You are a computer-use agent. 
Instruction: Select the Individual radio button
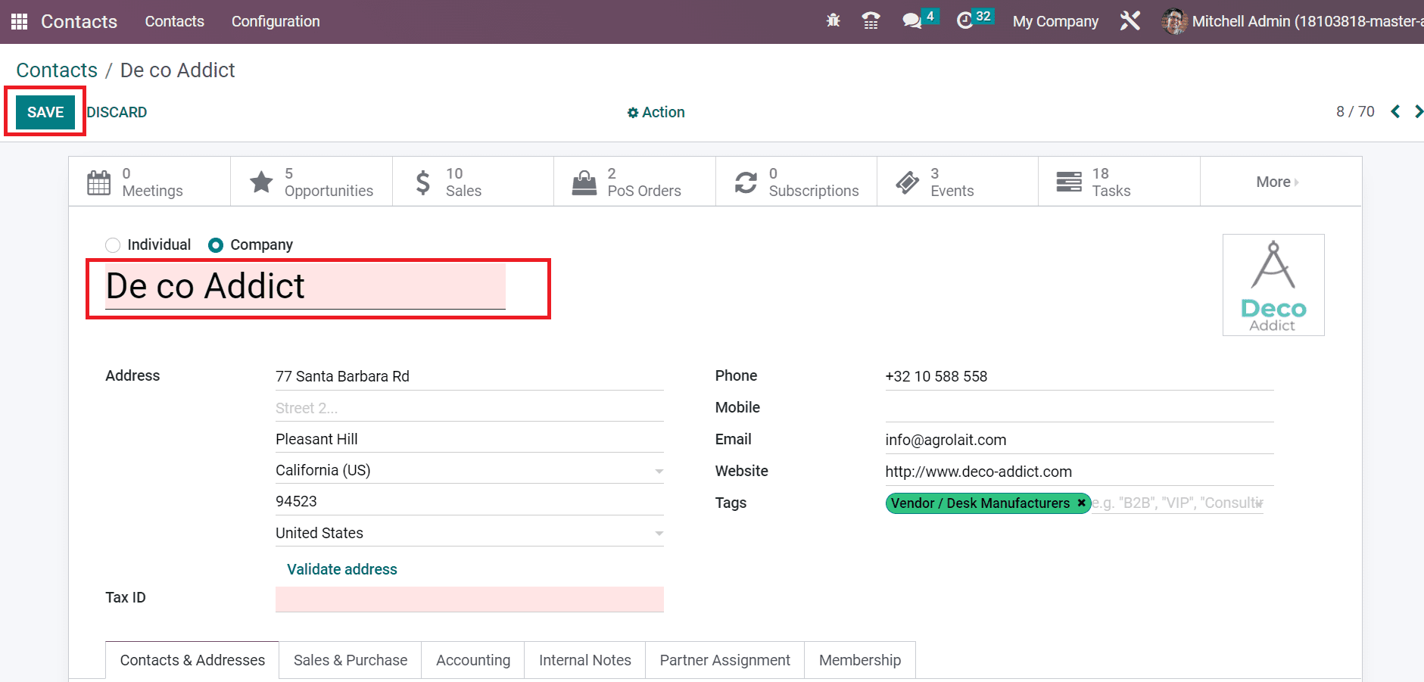(113, 245)
